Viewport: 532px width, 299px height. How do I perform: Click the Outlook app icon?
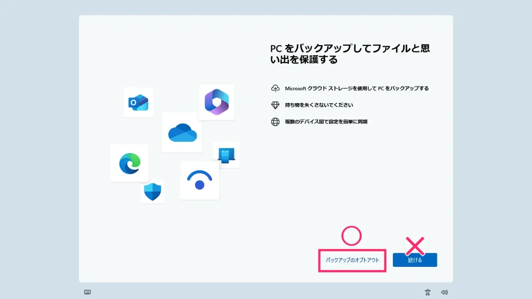(138, 102)
